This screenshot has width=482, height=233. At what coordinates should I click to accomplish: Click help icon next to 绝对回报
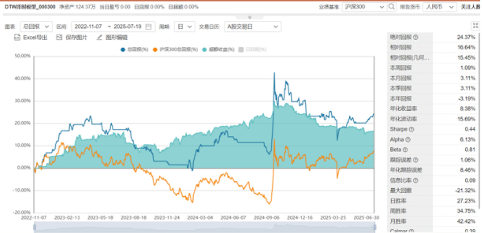click(416, 37)
